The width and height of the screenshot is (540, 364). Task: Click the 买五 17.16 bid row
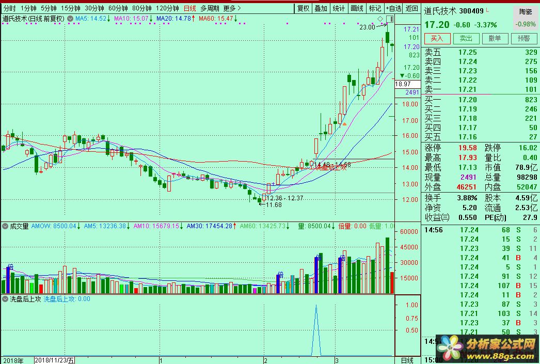(x=481, y=137)
